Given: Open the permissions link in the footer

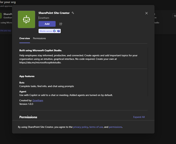Looking at the screenshot, I should tap(115, 127).
